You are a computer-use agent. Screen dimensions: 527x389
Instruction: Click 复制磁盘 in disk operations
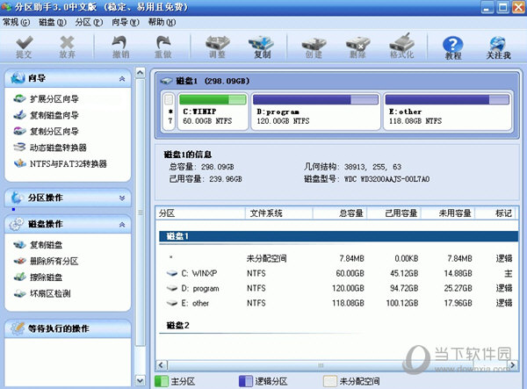coord(38,245)
